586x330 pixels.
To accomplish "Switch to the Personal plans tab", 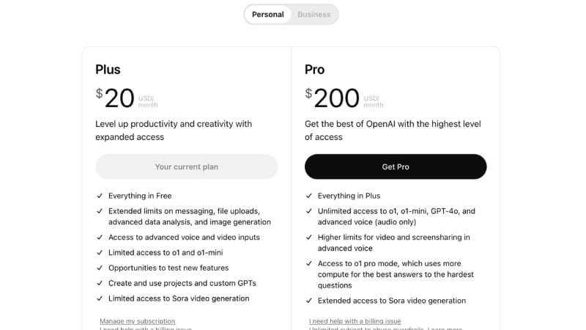I will [x=267, y=15].
